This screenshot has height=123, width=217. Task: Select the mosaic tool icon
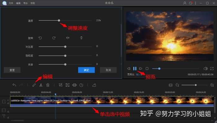coord(74,85)
